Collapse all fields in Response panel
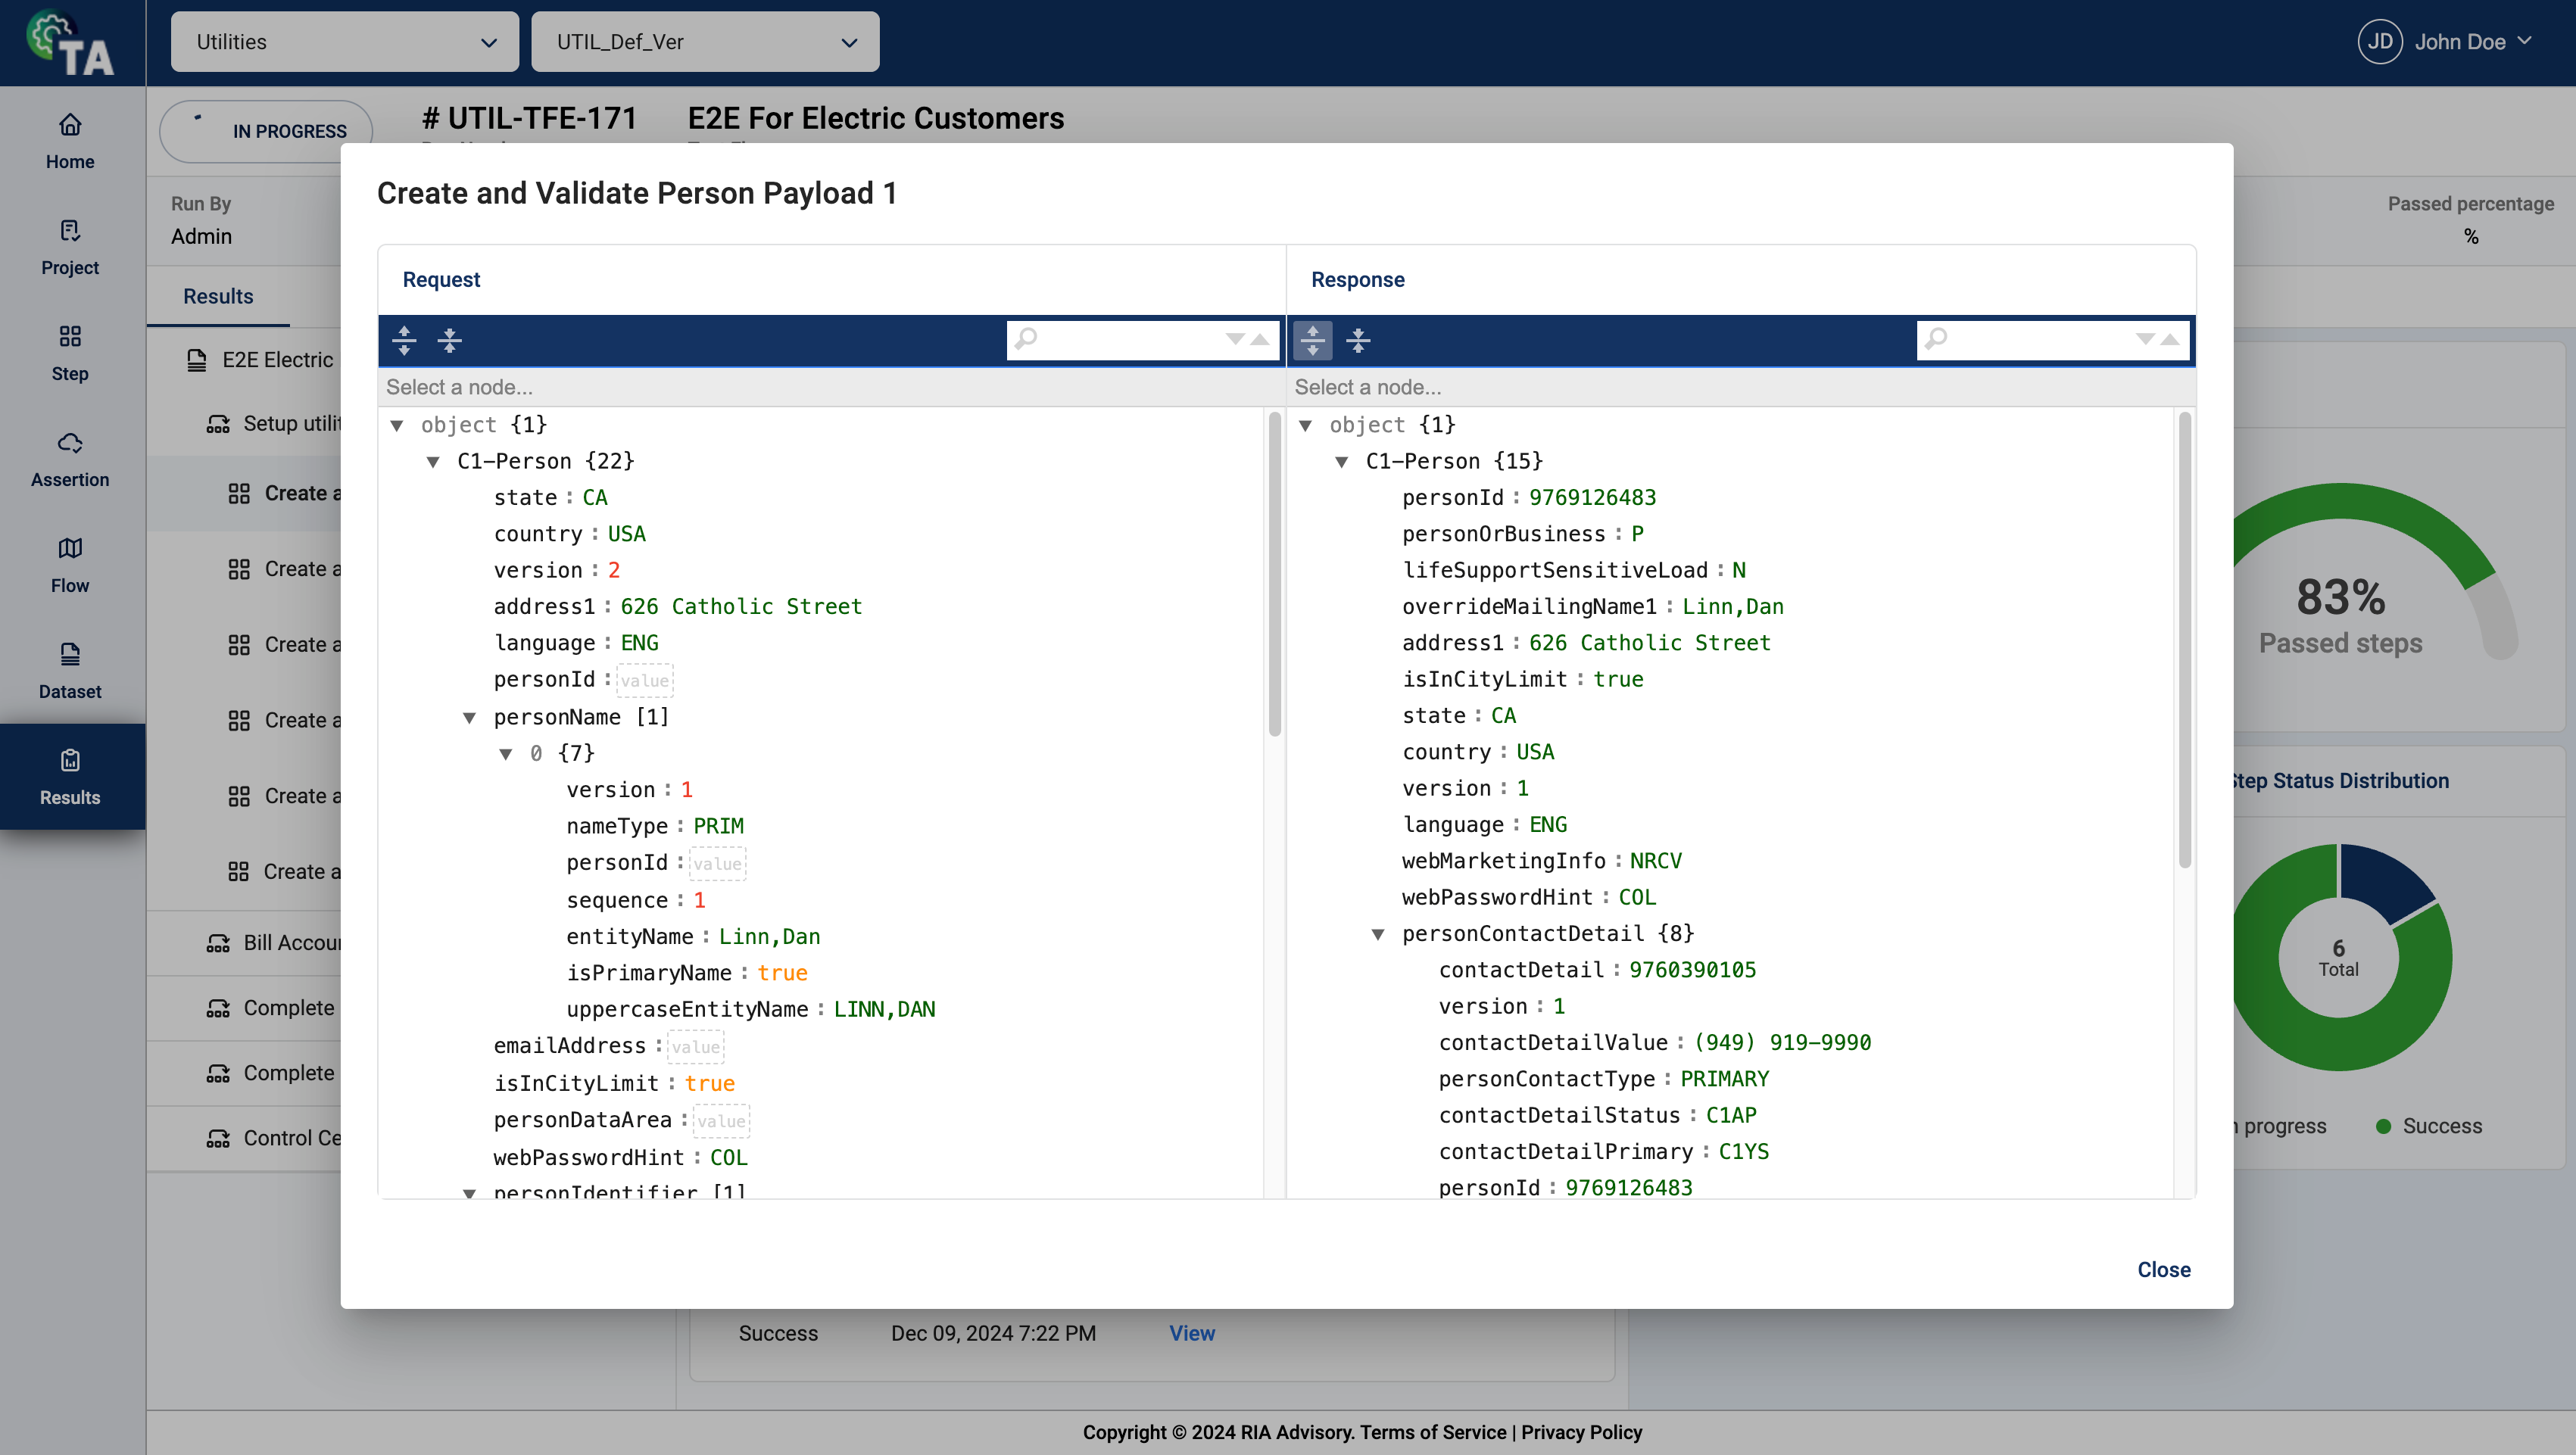2576x1455 pixels. pos(1358,340)
